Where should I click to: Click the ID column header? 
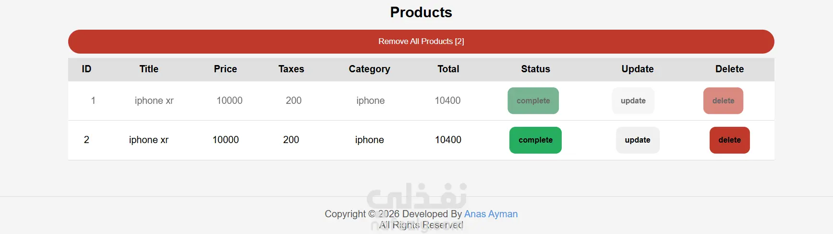[86, 69]
